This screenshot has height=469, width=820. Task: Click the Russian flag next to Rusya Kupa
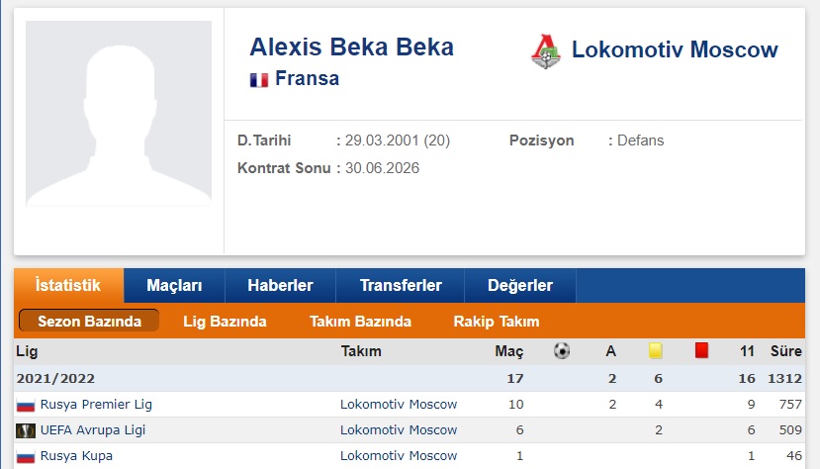click(25, 456)
